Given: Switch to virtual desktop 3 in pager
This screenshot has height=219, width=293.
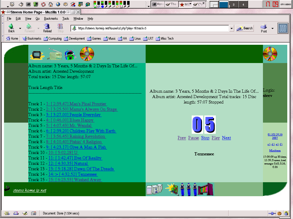Looking at the screenshot, I should [x=233, y=5].
